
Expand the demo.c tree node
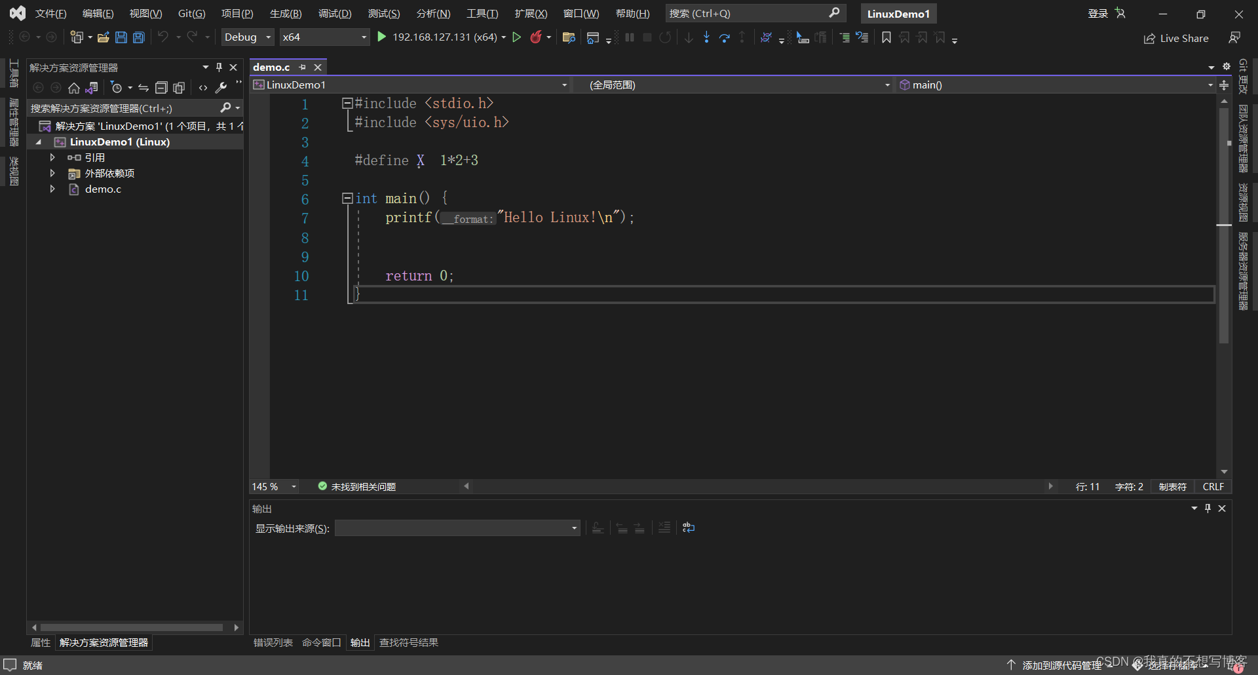click(x=52, y=189)
